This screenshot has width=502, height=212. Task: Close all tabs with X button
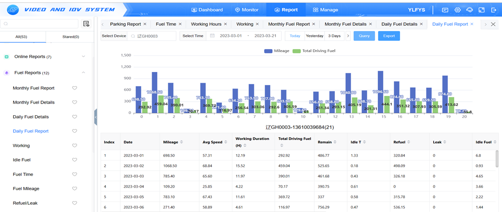(493, 24)
